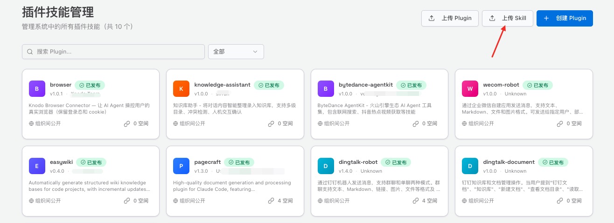Image resolution: width=614 pixels, height=223 pixels.
Task: Open the pagecraft plugin title
Action: 208,162
